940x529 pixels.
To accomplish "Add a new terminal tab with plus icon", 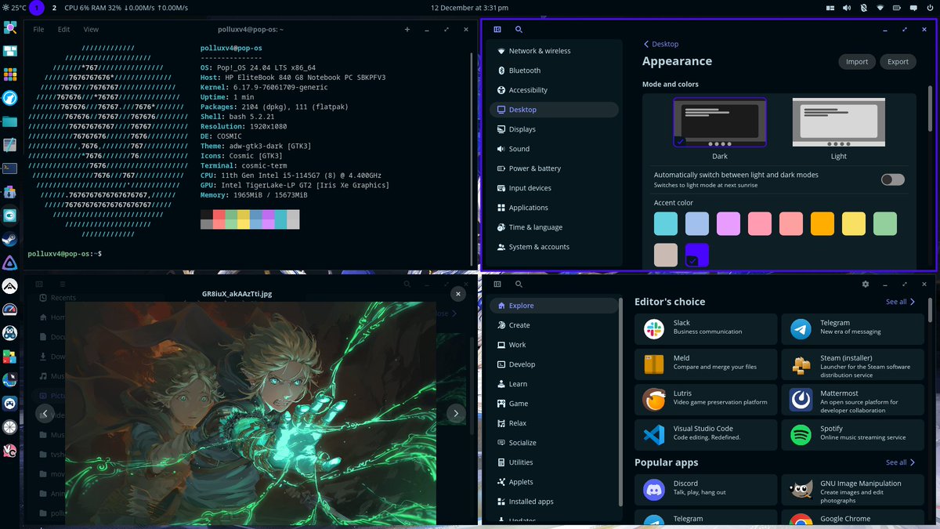I will click(407, 29).
